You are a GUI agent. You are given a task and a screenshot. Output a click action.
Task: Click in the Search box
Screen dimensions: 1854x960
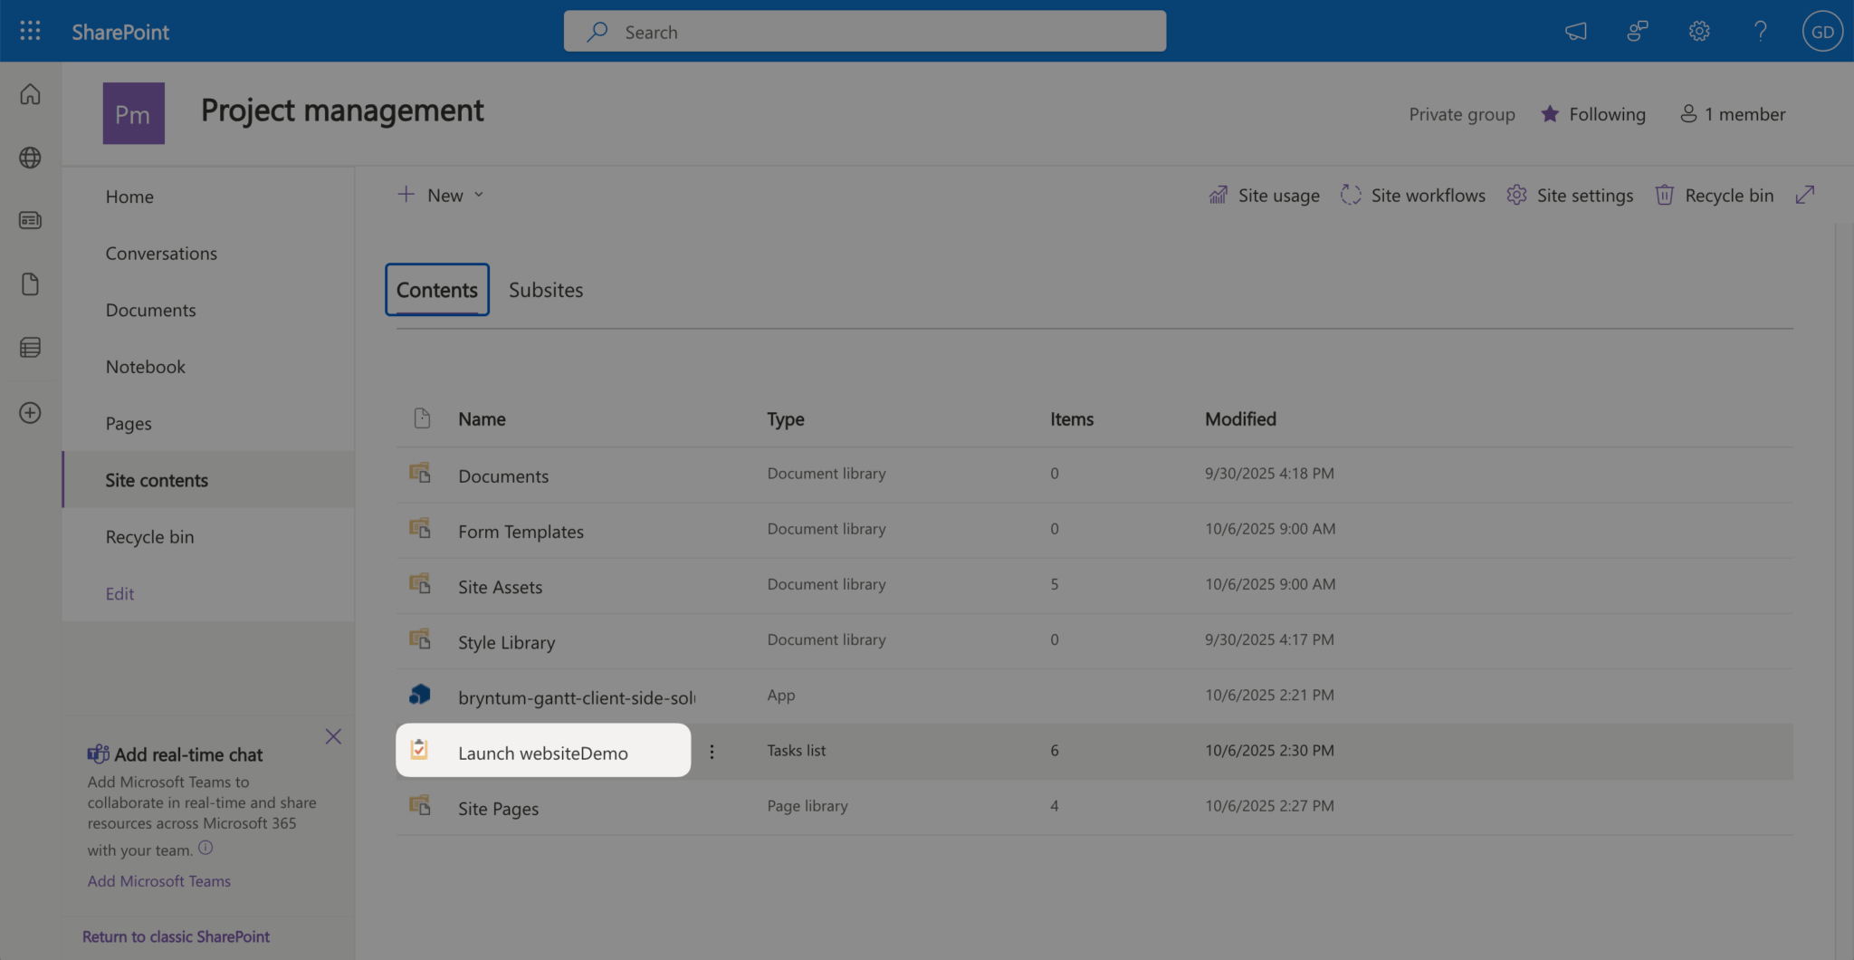click(865, 32)
